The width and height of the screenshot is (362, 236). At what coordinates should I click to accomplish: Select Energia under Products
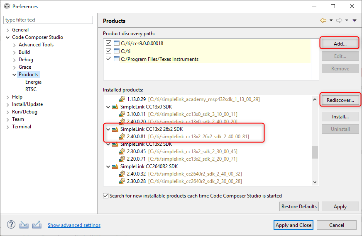[33, 82]
